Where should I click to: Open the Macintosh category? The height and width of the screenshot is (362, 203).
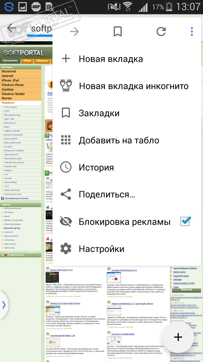coord(9,71)
